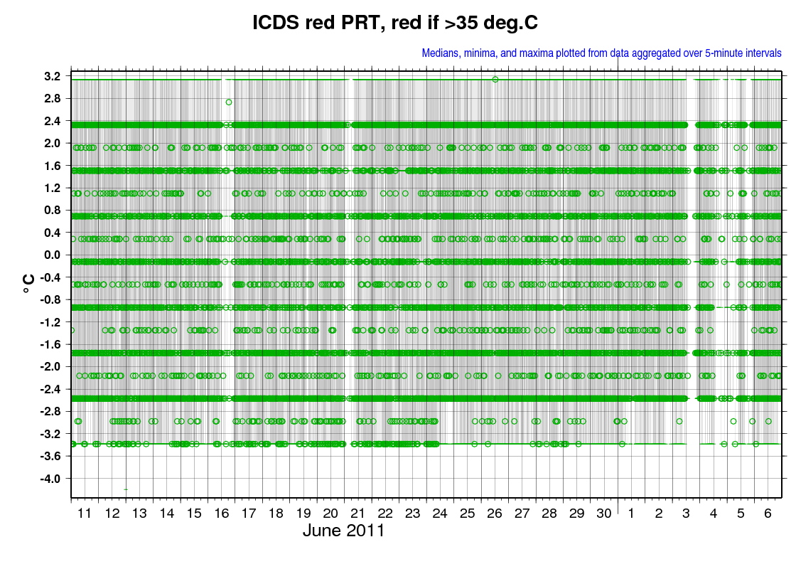This screenshot has width=796, height=569.
Task: Click the x-axis day label 20
Action: (x=330, y=514)
